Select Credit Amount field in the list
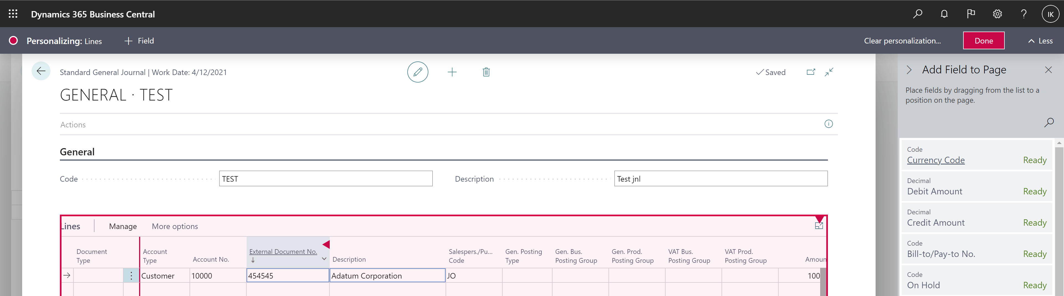 [x=976, y=218]
